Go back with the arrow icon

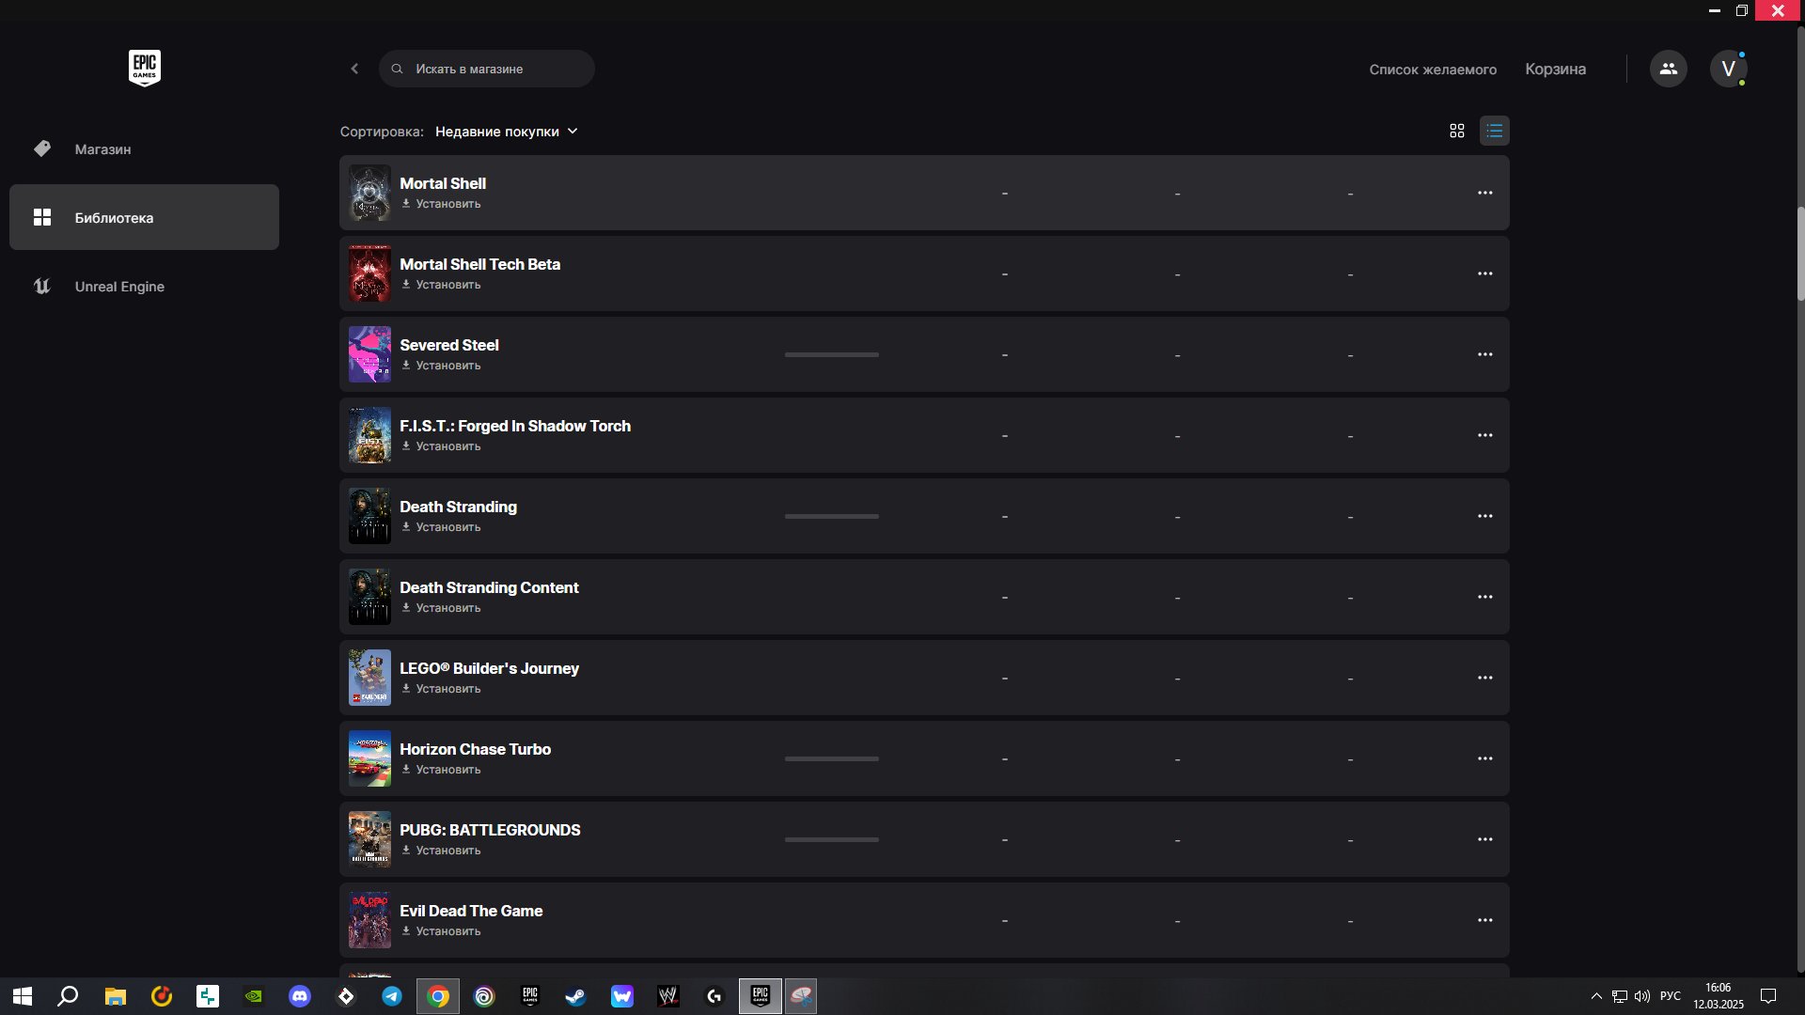coord(354,69)
